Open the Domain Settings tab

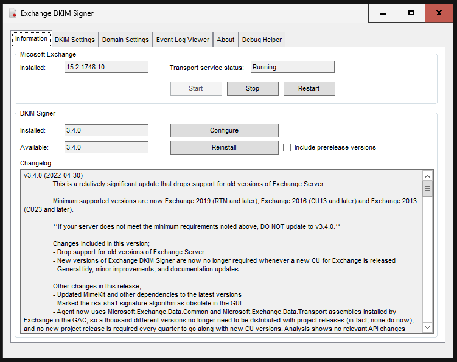125,40
